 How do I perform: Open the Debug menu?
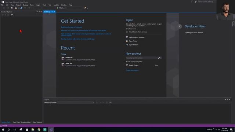tap(25, 5)
